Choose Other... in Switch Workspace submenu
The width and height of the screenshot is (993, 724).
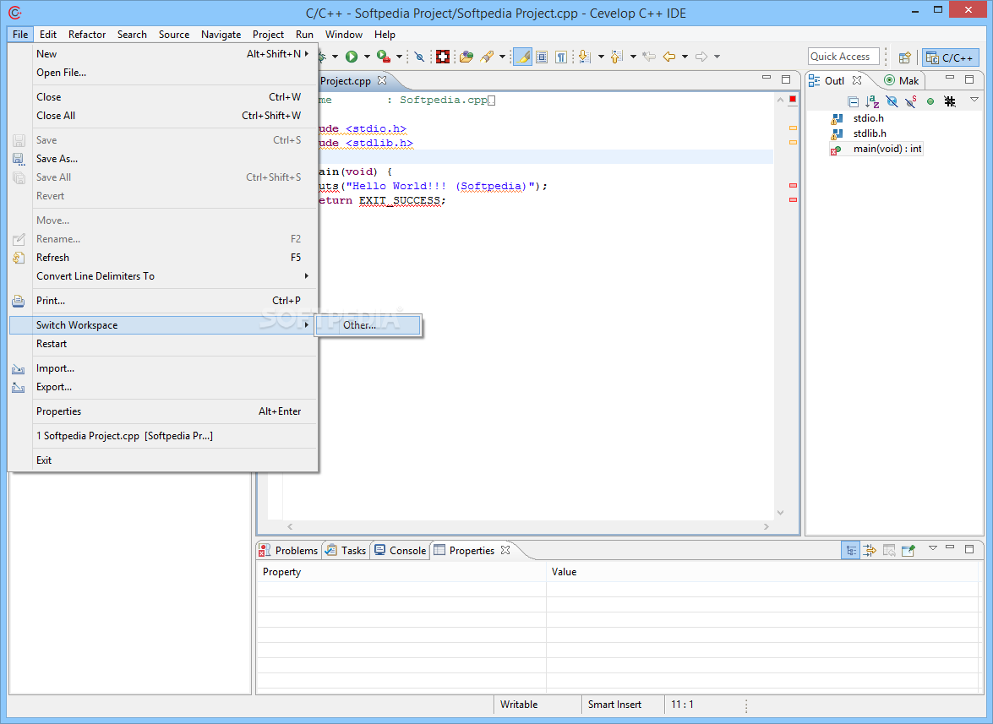(368, 325)
